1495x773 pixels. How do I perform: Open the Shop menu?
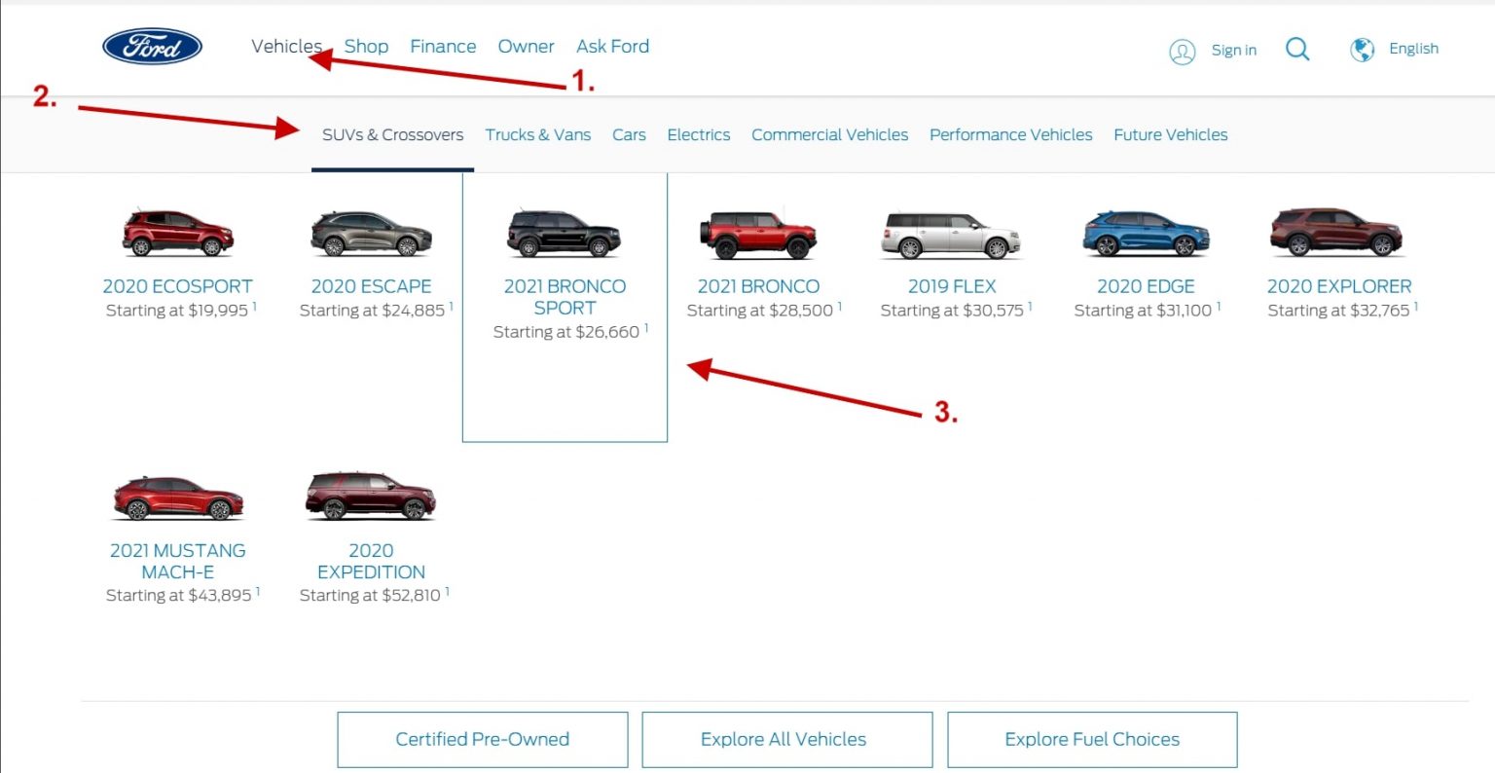tap(366, 47)
